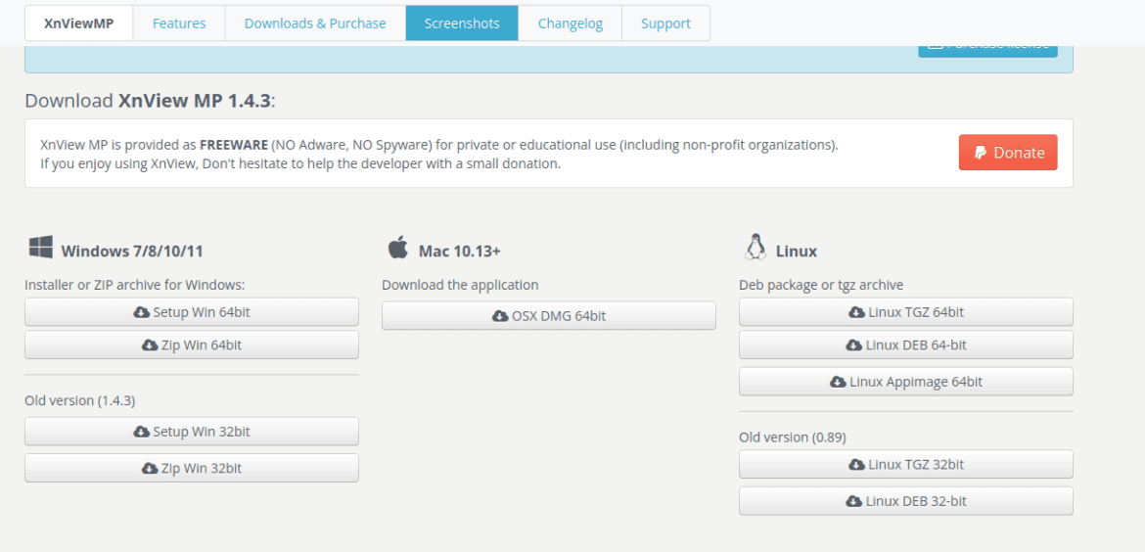
Task: Click the Windows logo icon
Action: (40, 248)
